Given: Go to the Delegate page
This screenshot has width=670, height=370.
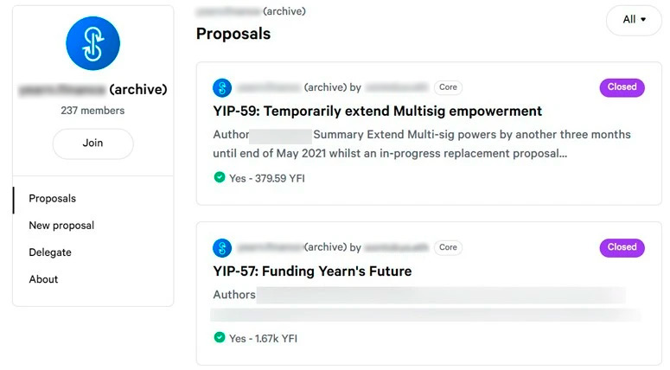Looking at the screenshot, I should pos(50,252).
